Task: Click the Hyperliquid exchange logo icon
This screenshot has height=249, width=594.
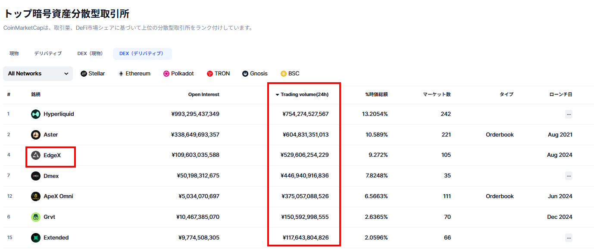Action: pyautogui.click(x=36, y=114)
